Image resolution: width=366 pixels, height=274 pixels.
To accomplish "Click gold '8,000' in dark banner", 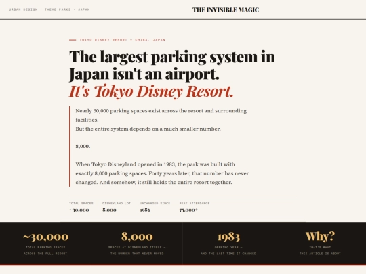I will pyautogui.click(x=137, y=237).
